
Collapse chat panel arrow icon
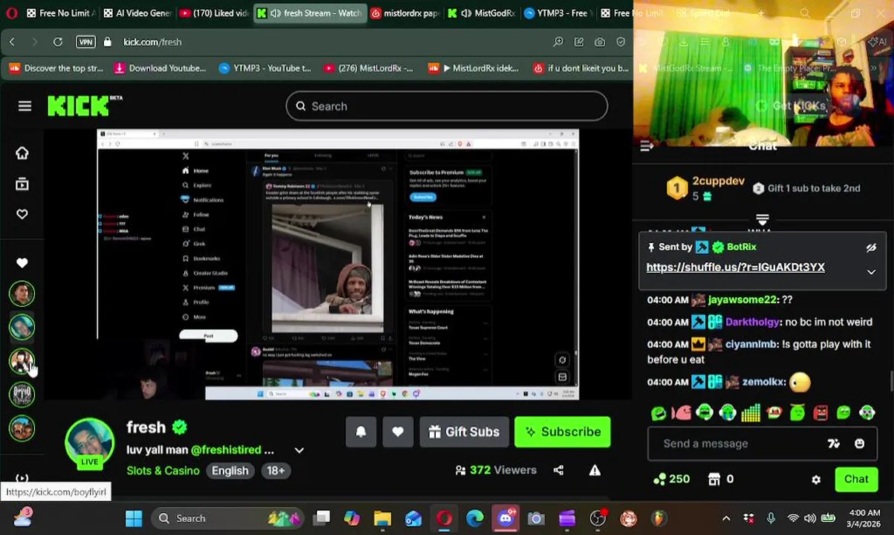647,146
